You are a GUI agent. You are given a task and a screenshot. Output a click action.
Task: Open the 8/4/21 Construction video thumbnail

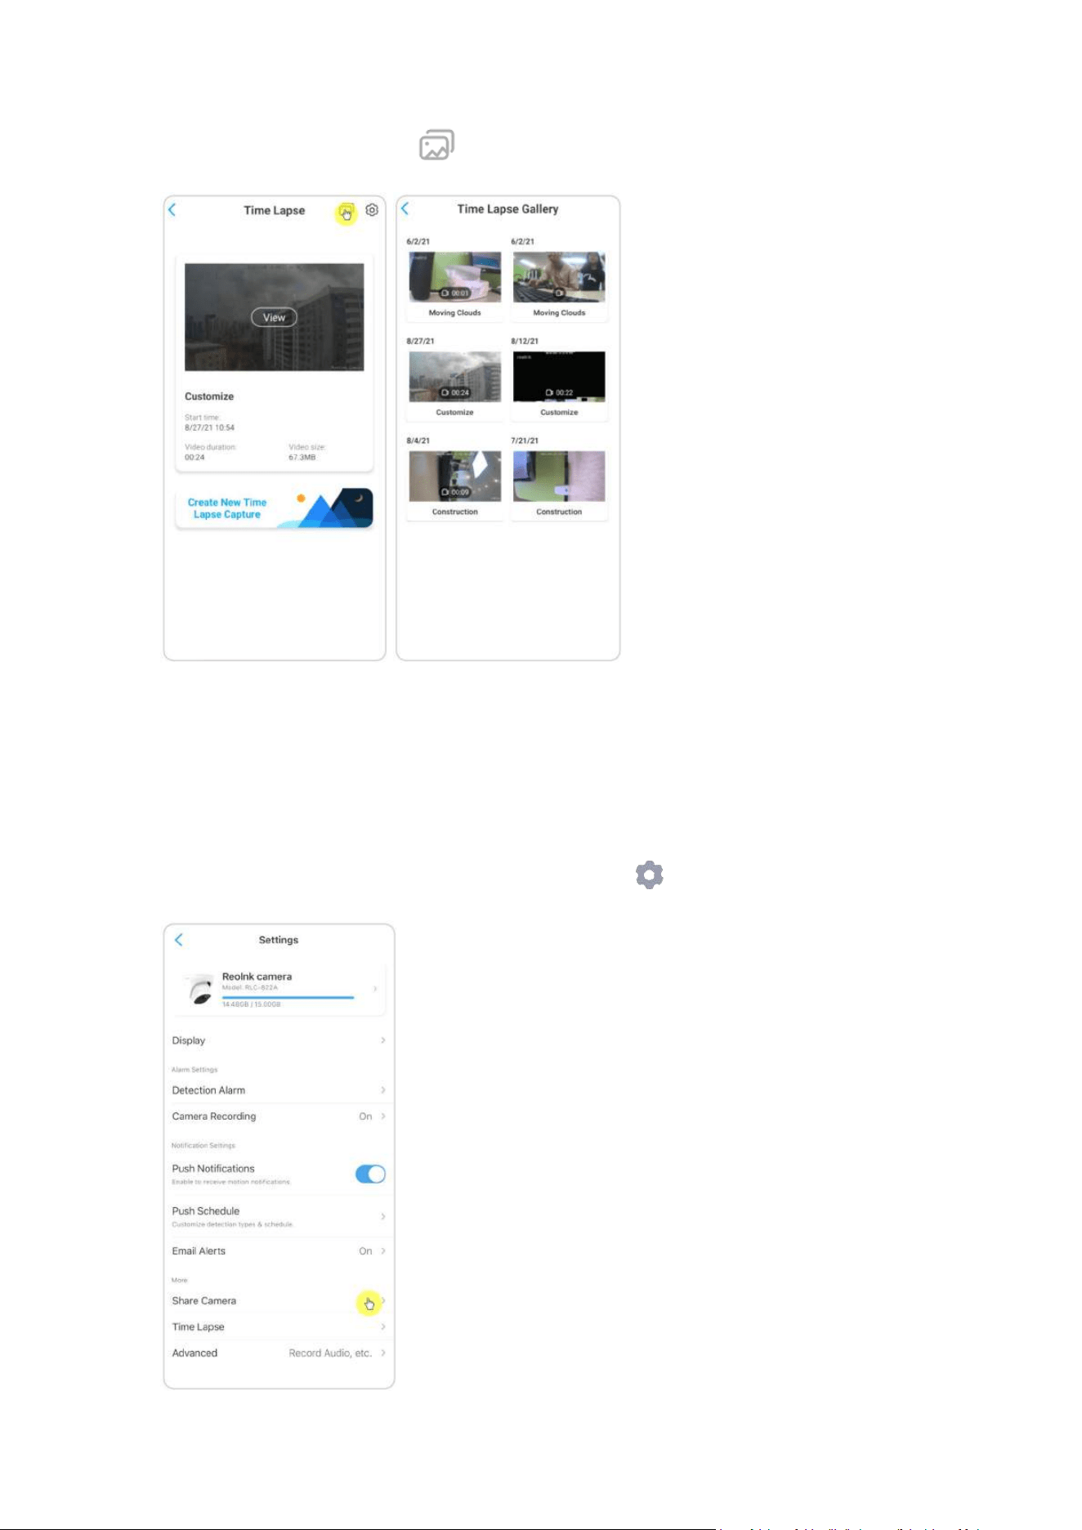(455, 476)
